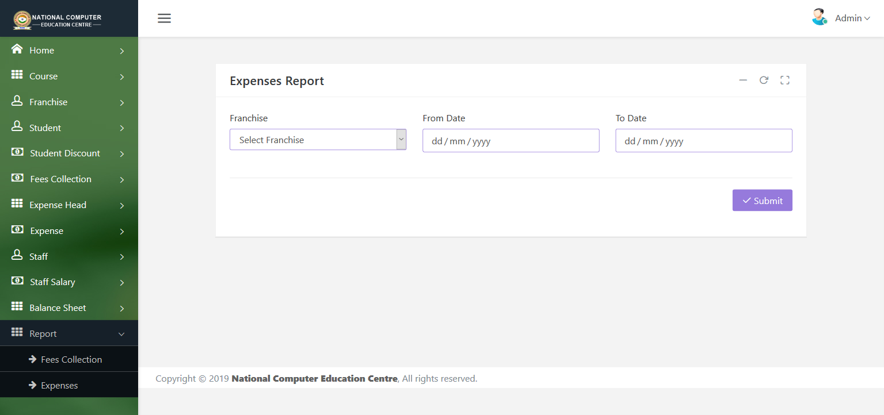884x415 pixels.
Task: Click the Staff person icon in sidebar
Action: (x=17, y=256)
